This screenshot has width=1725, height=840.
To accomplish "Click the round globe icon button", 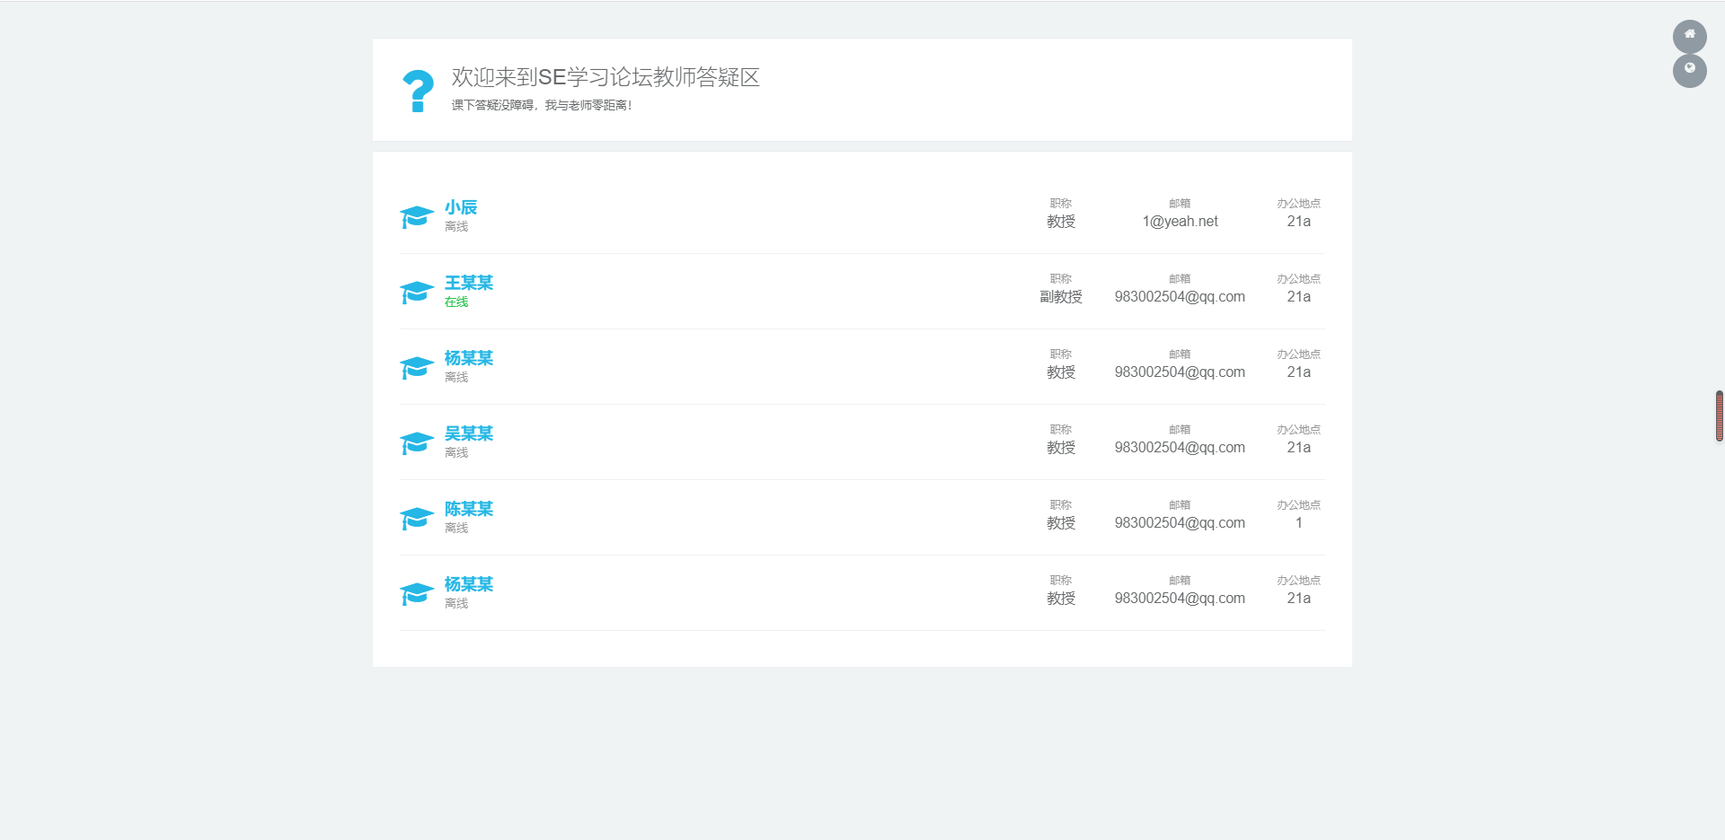I will [1689, 71].
